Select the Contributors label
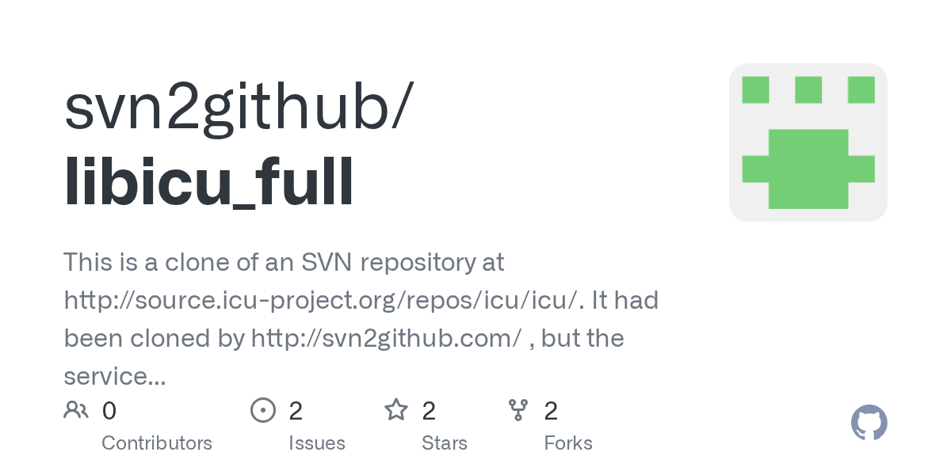The height and width of the screenshot is (475, 951). [157, 443]
